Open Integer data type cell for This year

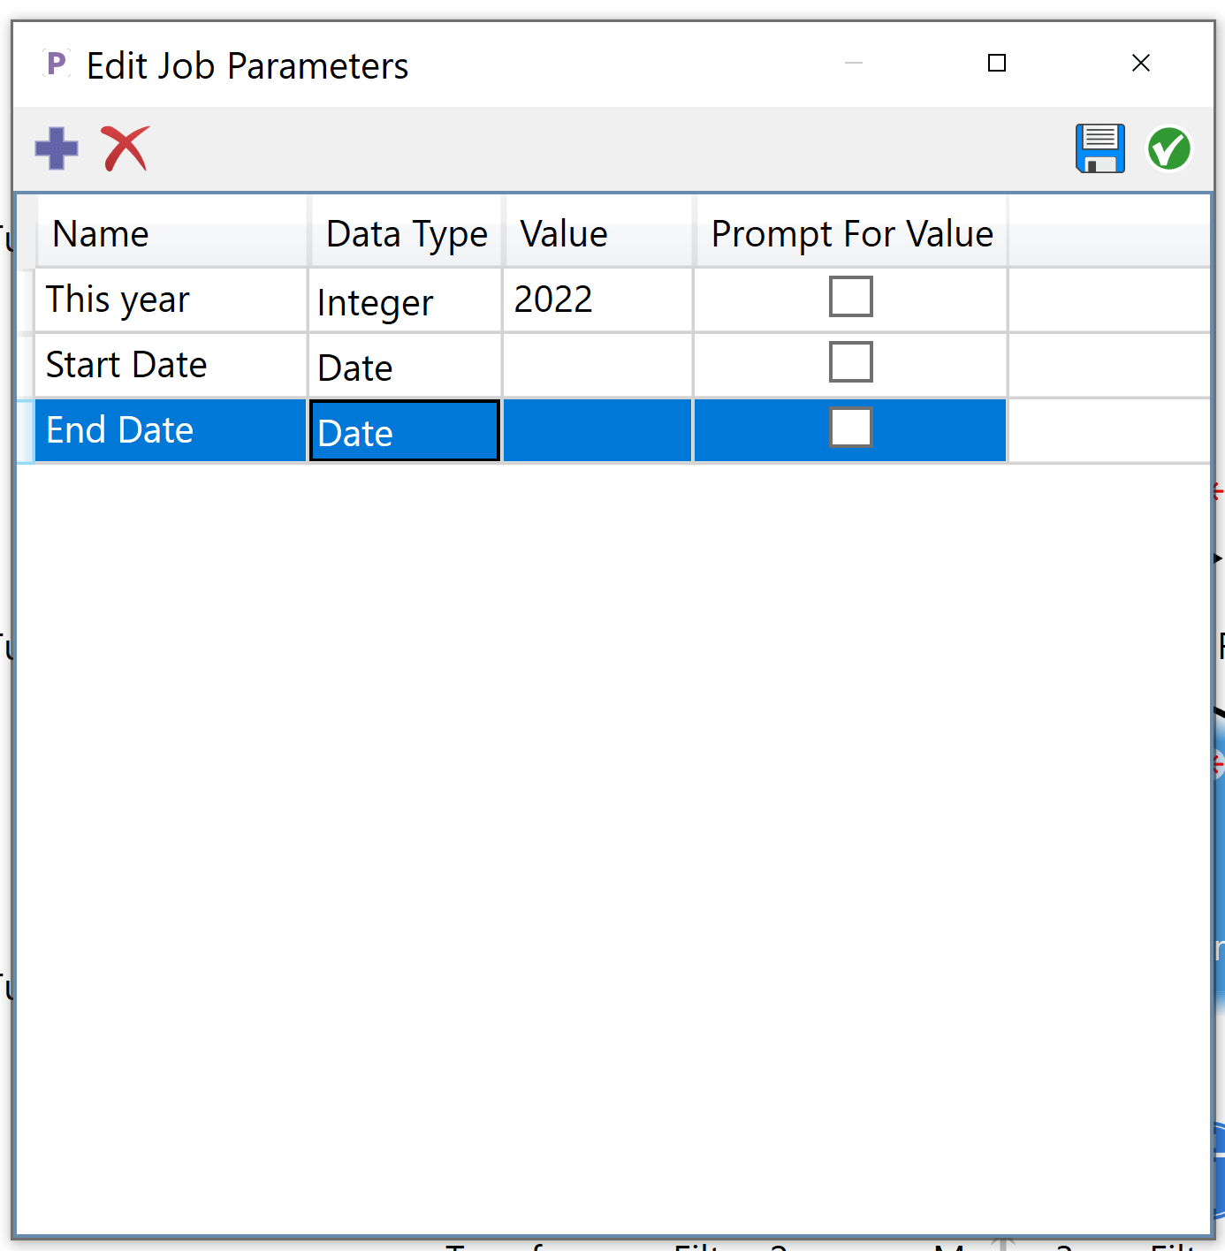click(405, 300)
